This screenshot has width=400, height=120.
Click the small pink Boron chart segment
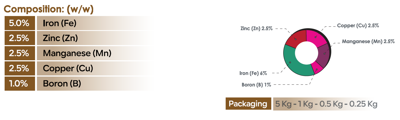pyautogui.click(x=317, y=68)
